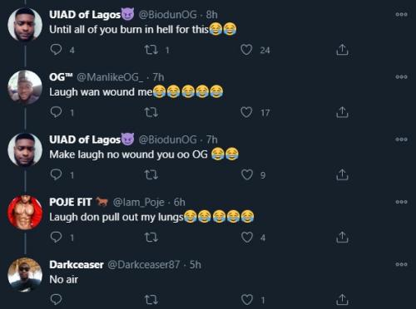This screenshot has height=309, width=416.
Task: Share the "Make laugh no wound you" tweet
Action: 342,174
